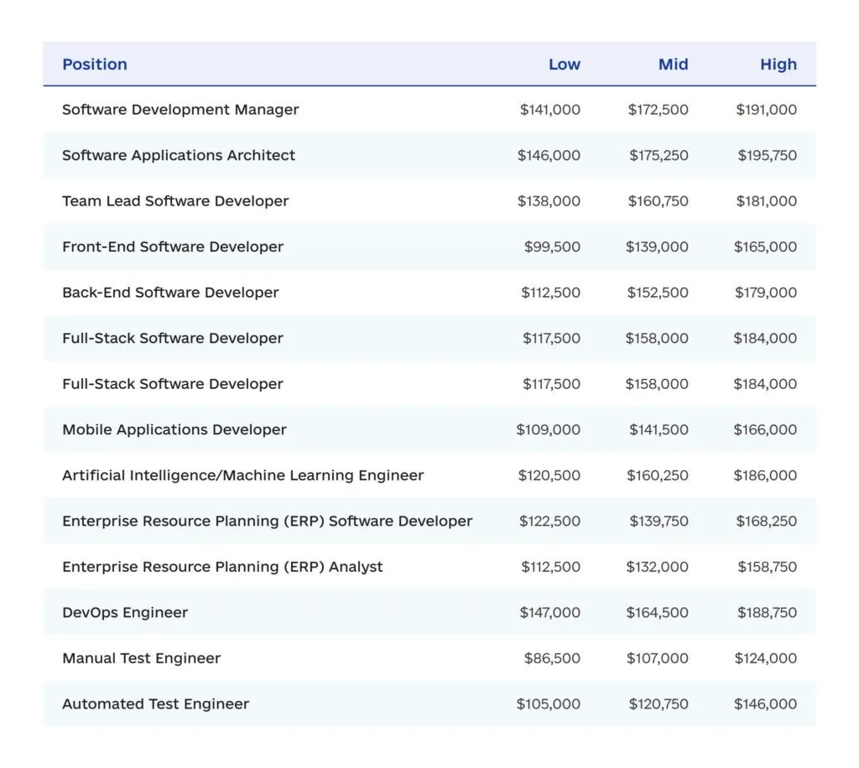Click Software Applications Architect low value $146,000
This screenshot has height=768, width=859.
[549, 155]
